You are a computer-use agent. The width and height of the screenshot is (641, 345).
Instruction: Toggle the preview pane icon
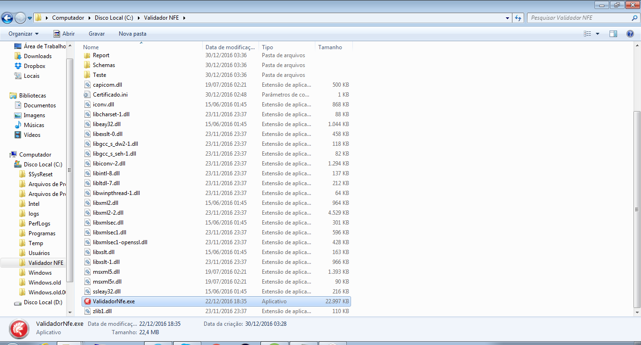[613, 34]
